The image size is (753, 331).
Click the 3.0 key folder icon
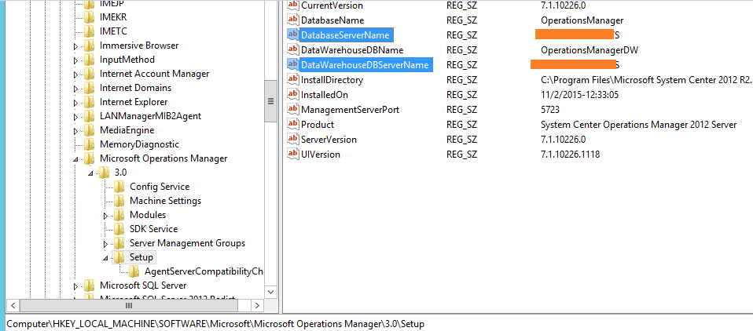point(105,173)
